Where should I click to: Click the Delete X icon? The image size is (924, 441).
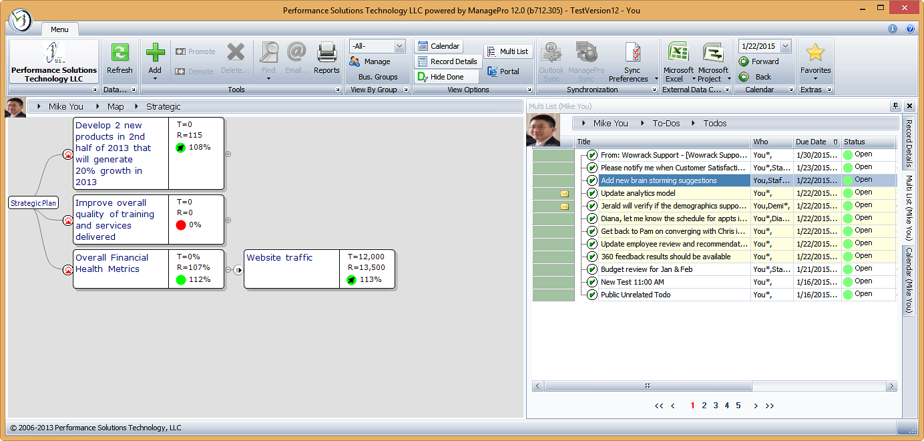coord(235,53)
